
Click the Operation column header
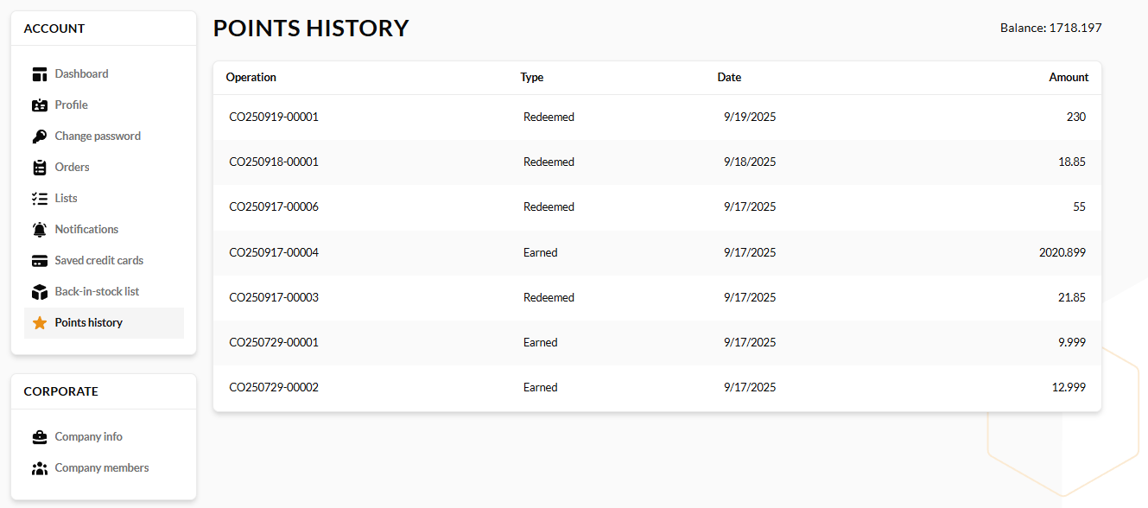tap(251, 77)
